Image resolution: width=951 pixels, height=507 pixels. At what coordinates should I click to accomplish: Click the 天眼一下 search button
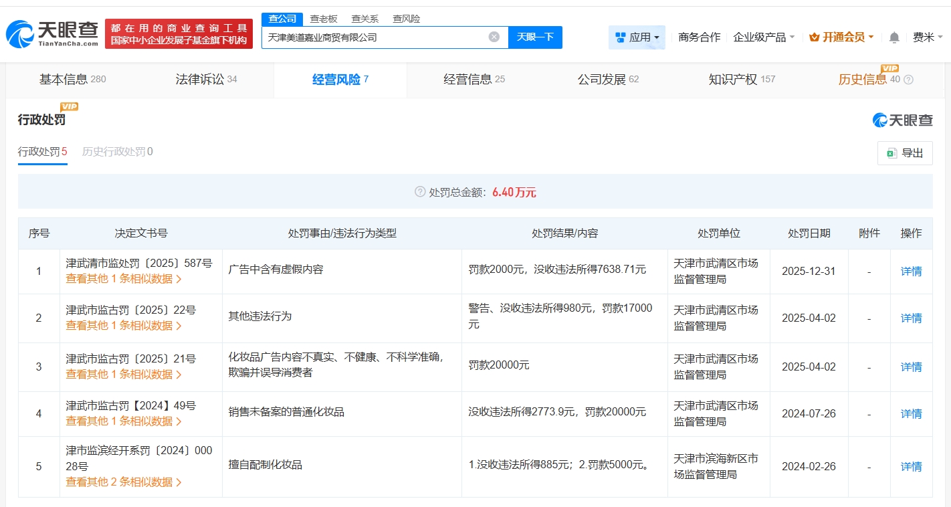(x=535, y=37)
